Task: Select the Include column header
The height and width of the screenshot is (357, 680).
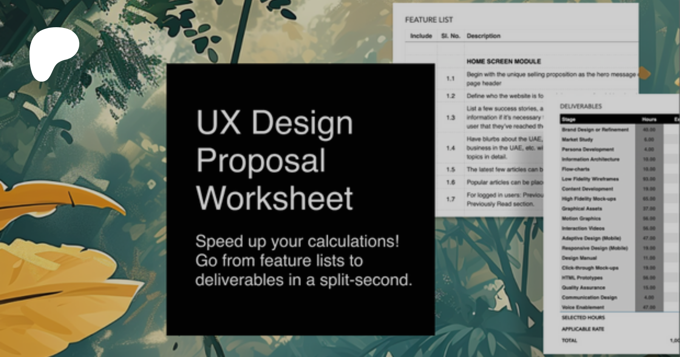Action: 421,36
